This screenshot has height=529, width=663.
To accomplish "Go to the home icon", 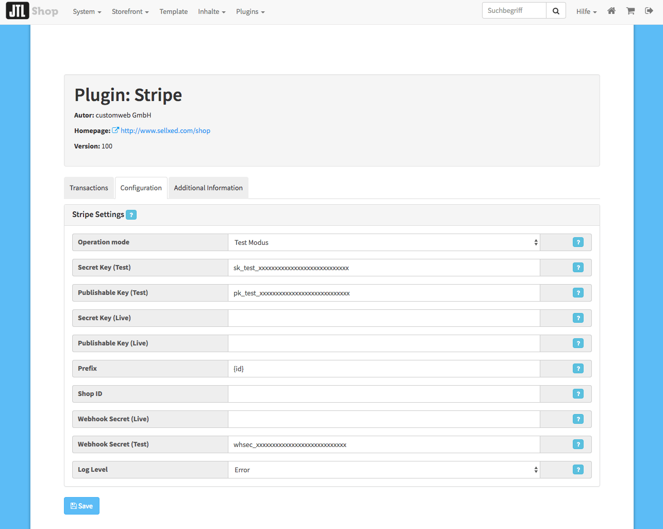I will pos(611,11).
